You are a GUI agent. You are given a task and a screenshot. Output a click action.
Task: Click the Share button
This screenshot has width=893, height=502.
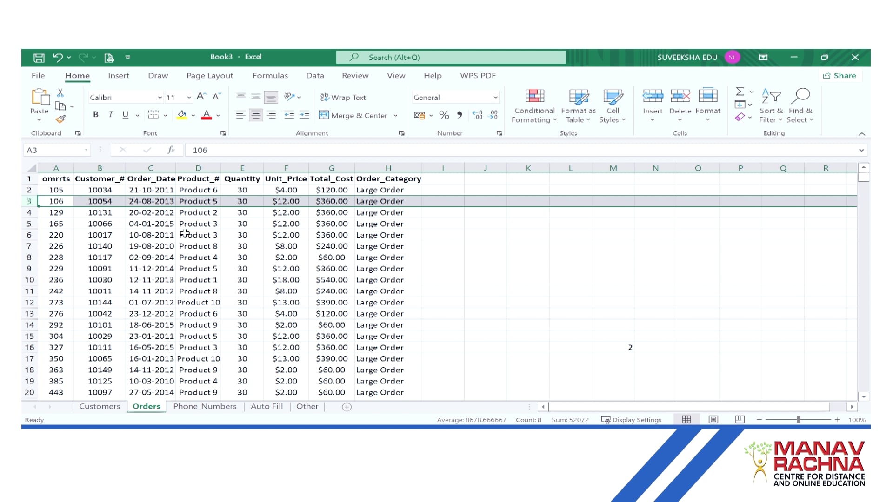click(x=840, y=76)
